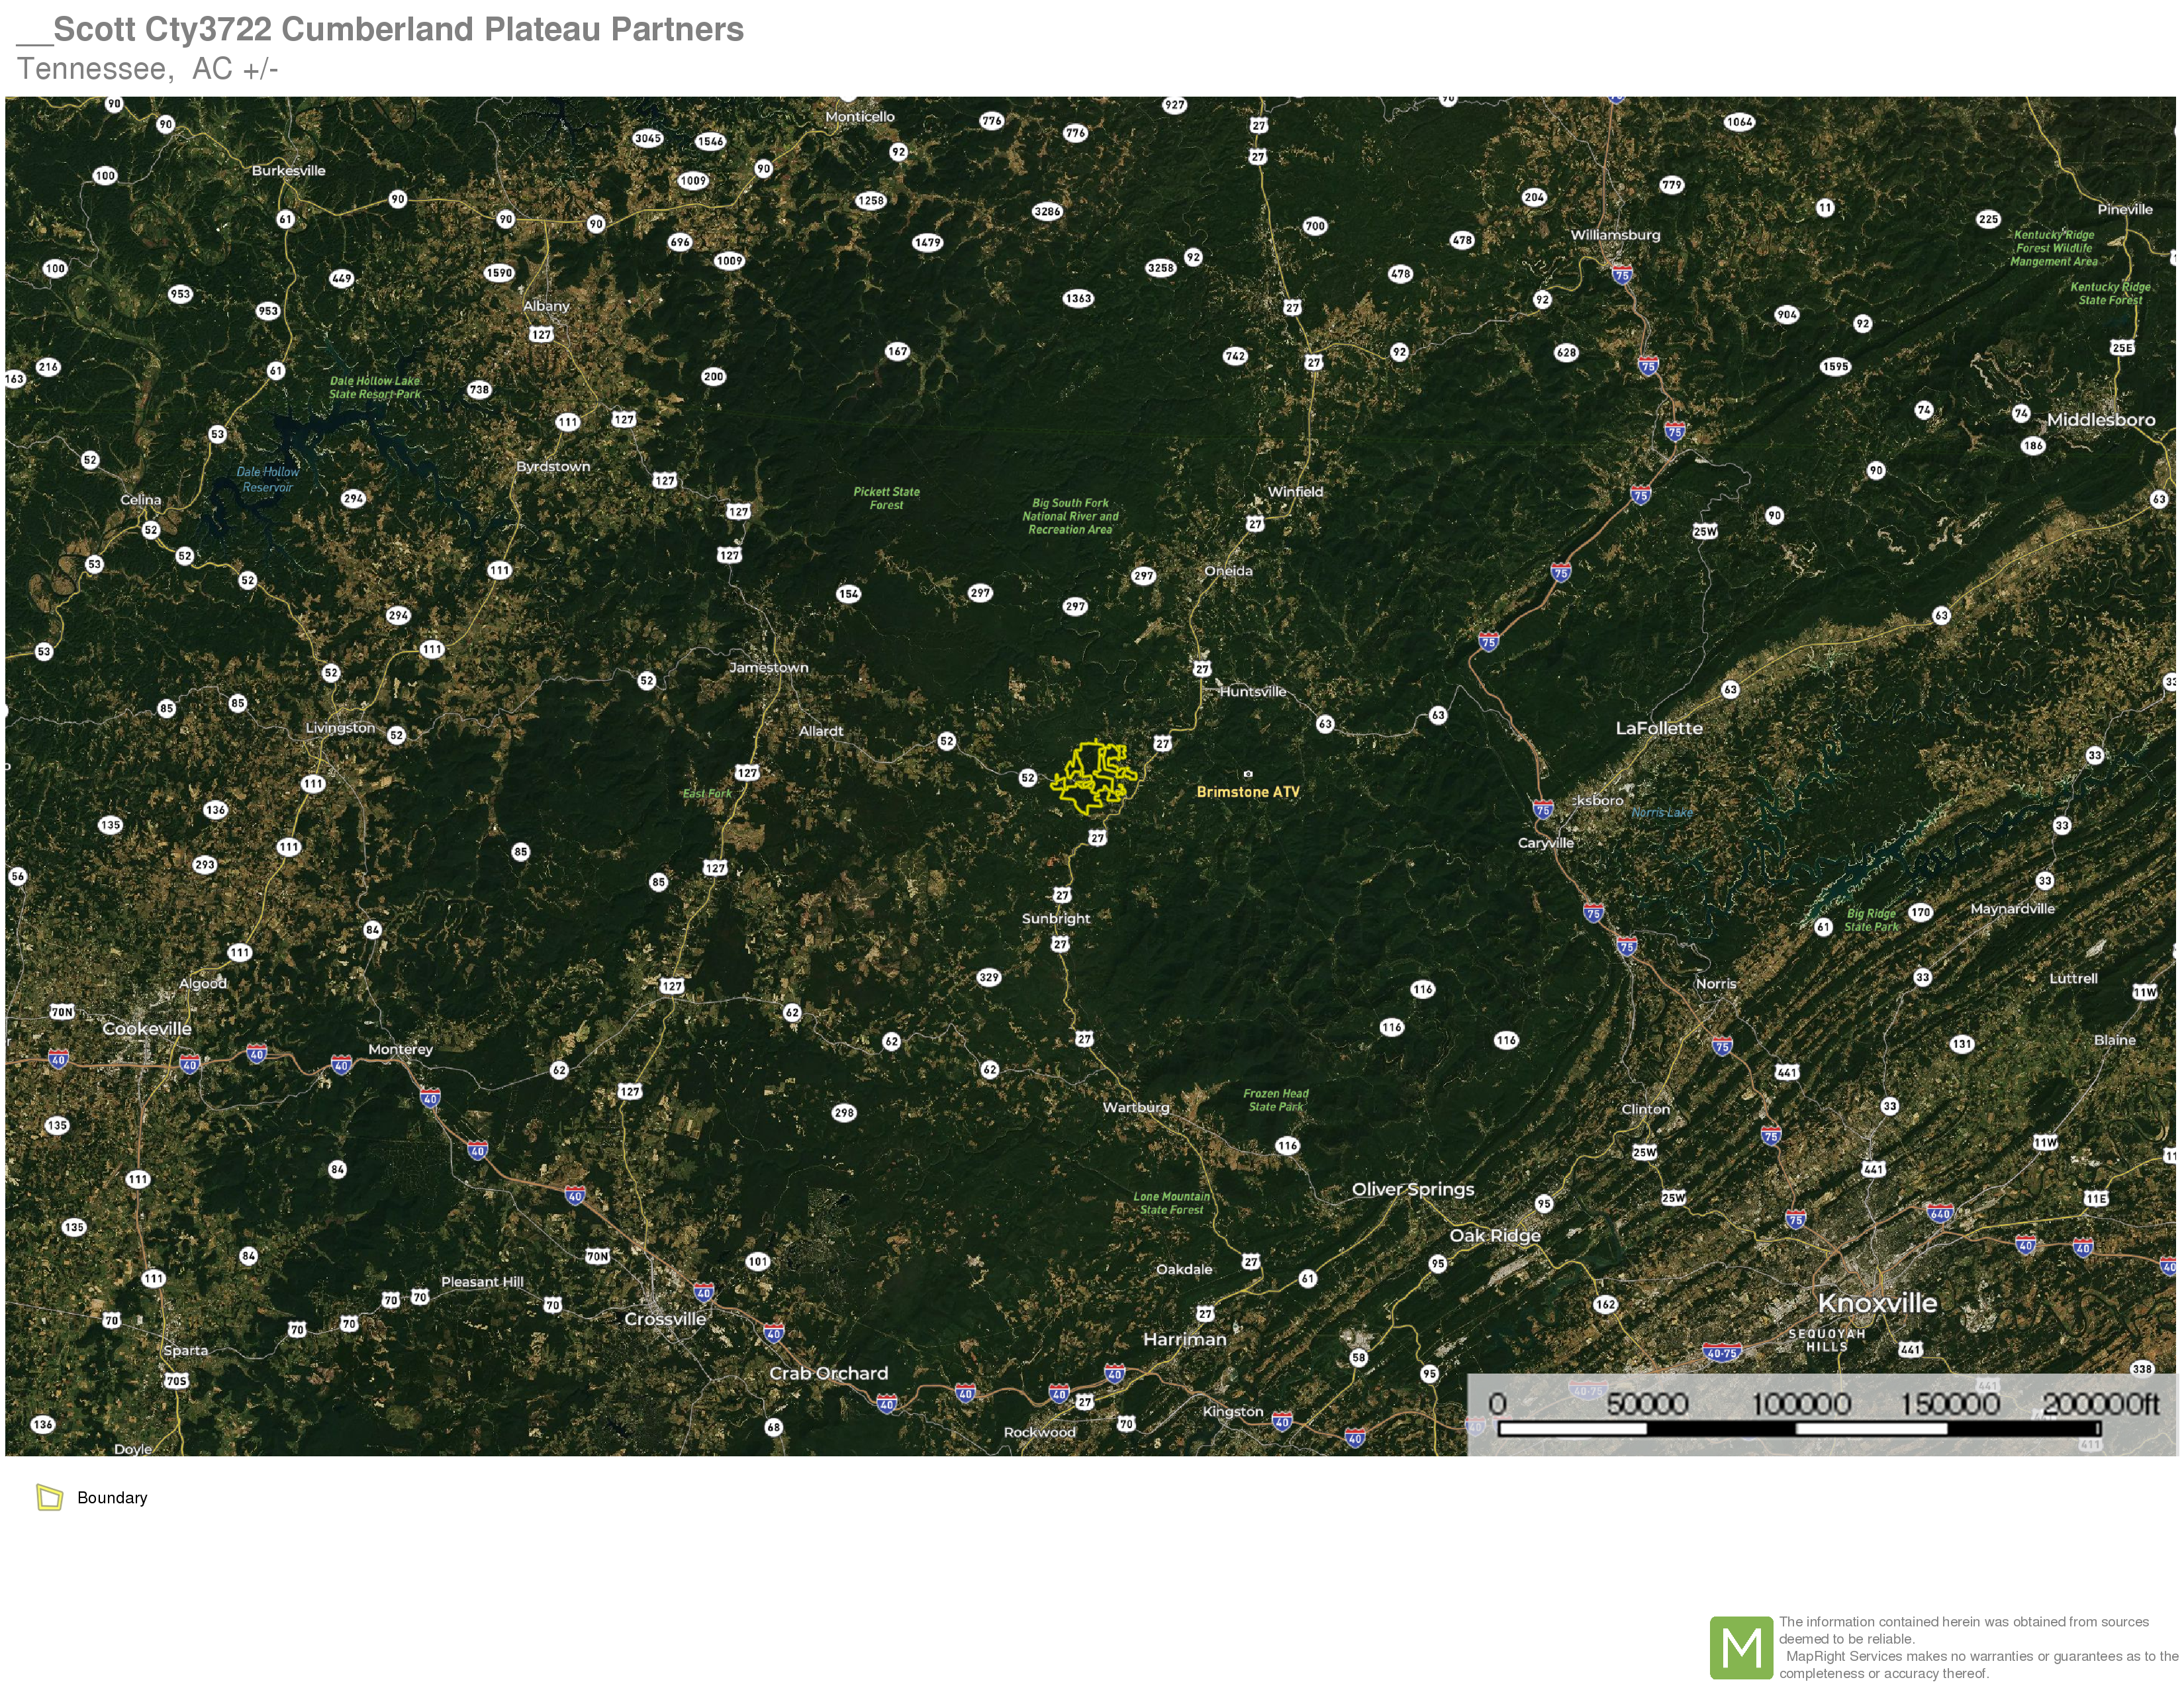Click the Boundary legend polygon icon
The image size is (2184, 1688).
point(49,1497)
